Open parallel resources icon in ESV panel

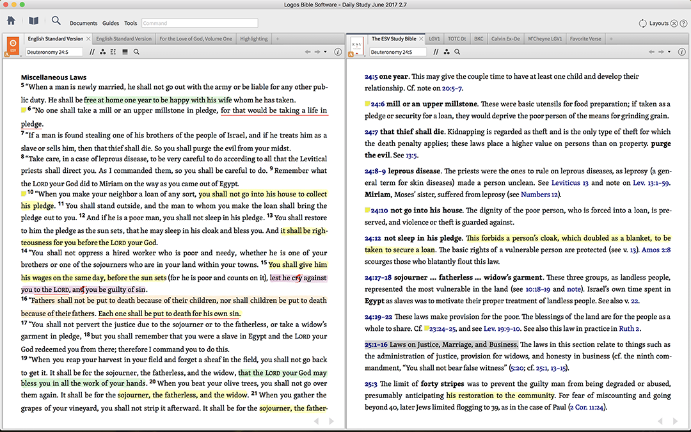[x=92, y=52]
